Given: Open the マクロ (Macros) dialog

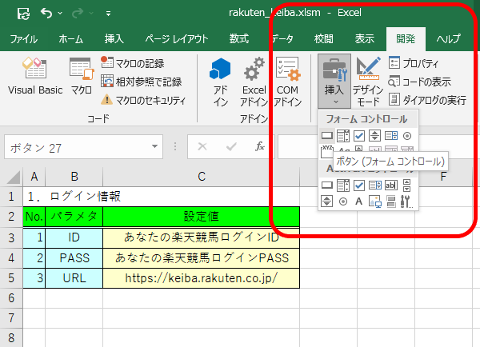Looking at the screenshot, I should pos(81,77).
